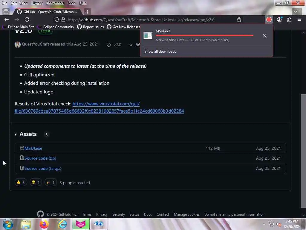This screenshot has height=230, width=306.
Task: Focus the URL address bar
Action: pos(141,20)
